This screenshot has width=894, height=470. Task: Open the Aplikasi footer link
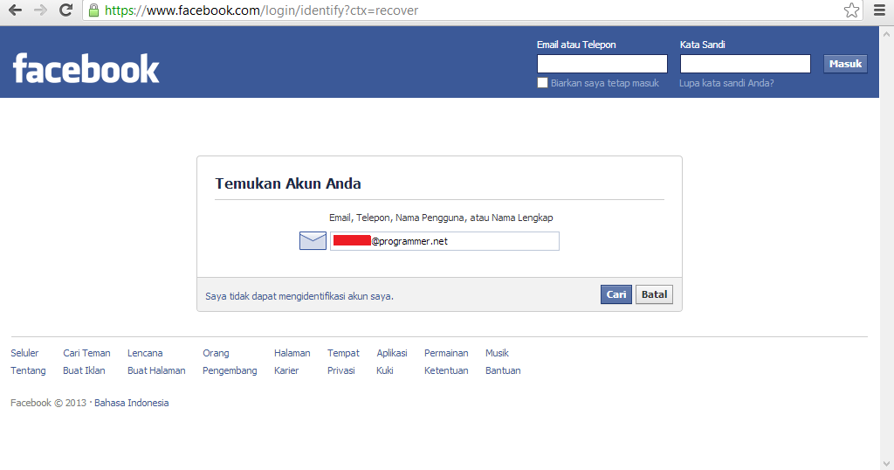[392, 353]
